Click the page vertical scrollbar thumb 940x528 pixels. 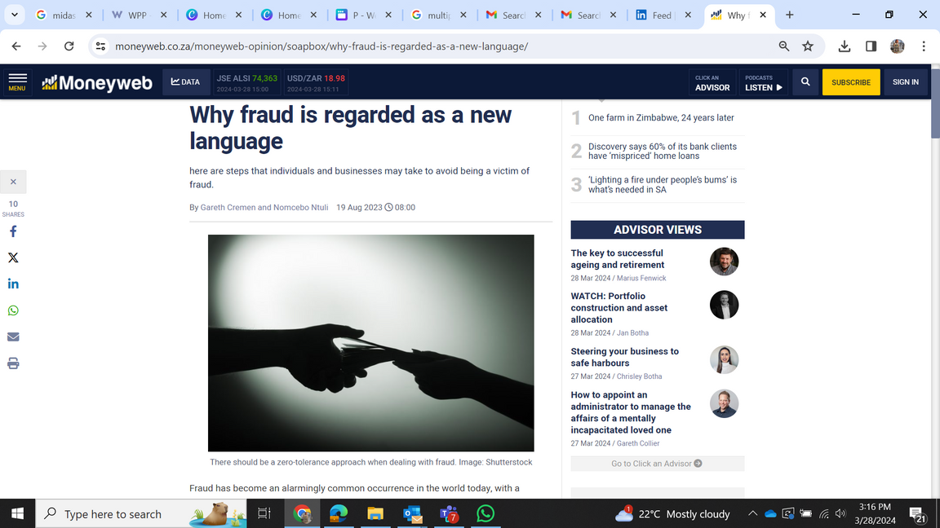point(935,103)
